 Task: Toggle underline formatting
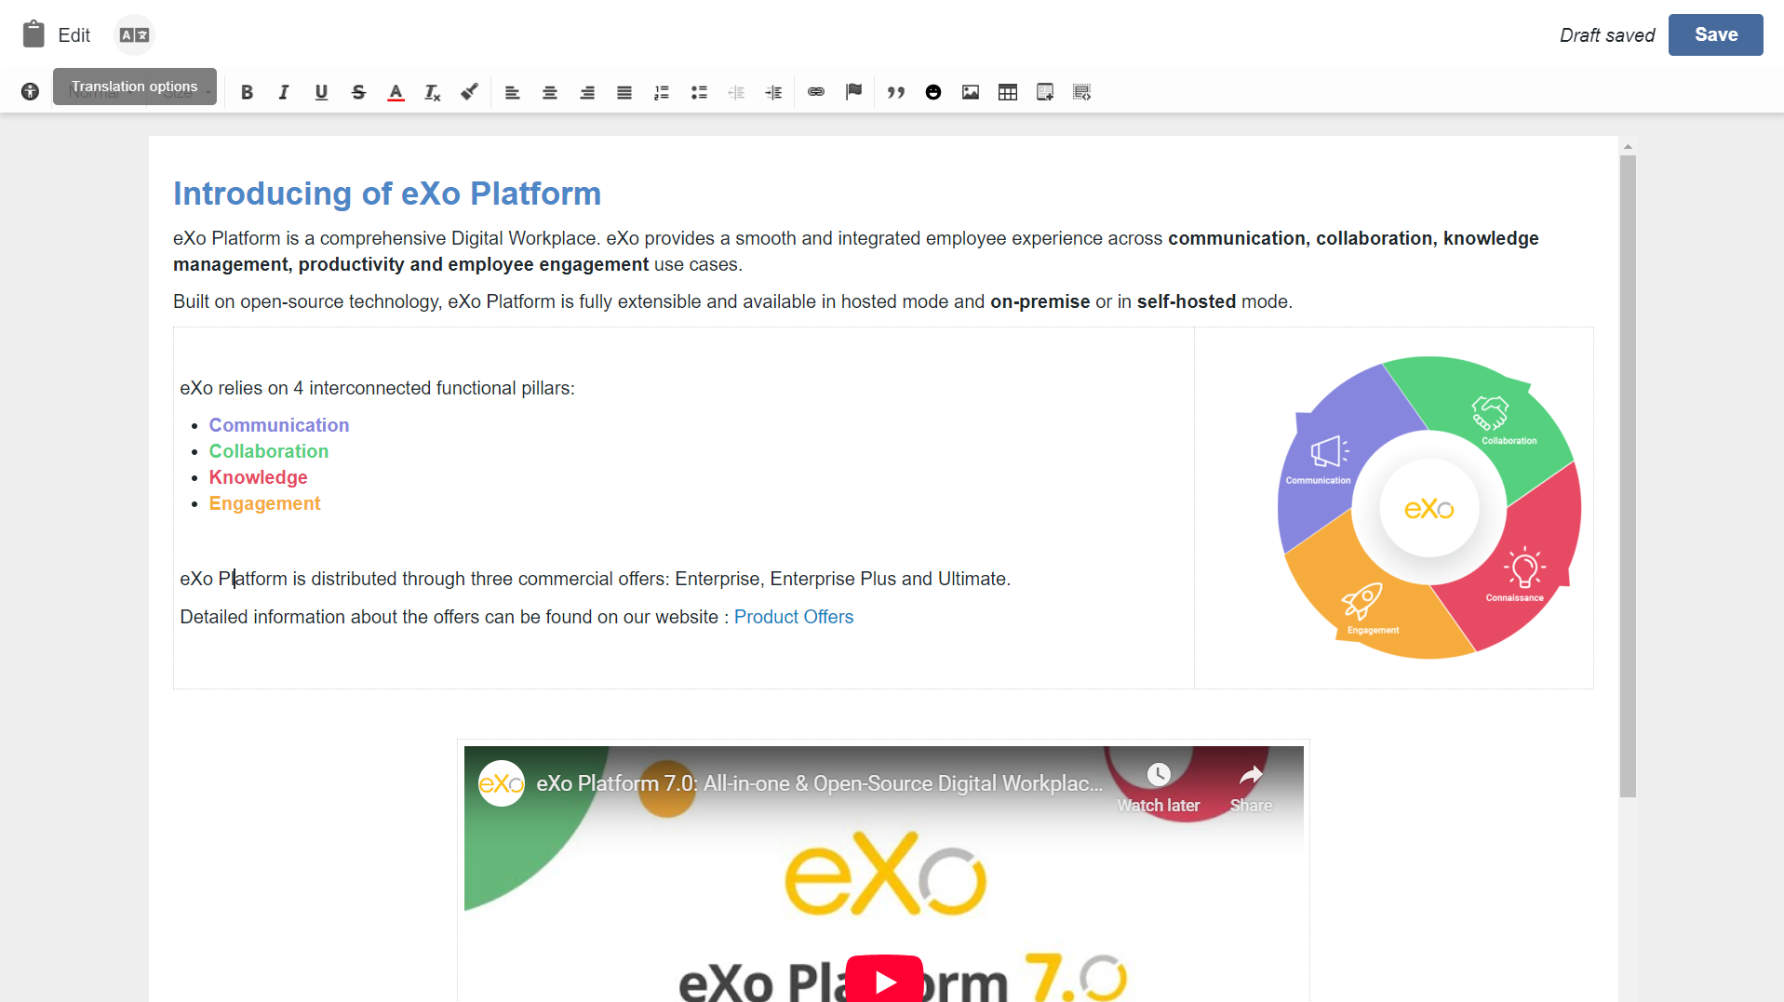click(321, 92)
